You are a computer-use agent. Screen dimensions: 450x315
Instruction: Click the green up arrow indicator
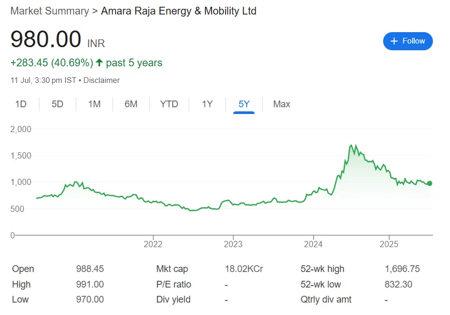point(99,63)
